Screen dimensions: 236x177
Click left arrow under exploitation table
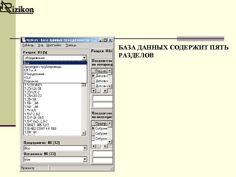93,146
